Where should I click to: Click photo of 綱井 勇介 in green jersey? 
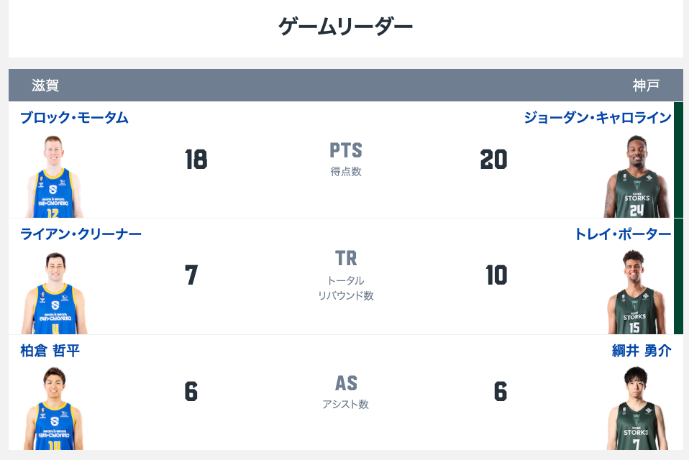click(x=637, y=408)
